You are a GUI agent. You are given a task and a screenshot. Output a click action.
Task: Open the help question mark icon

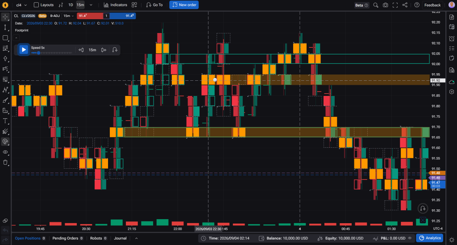pyautogui.click(x=417, y=5)
